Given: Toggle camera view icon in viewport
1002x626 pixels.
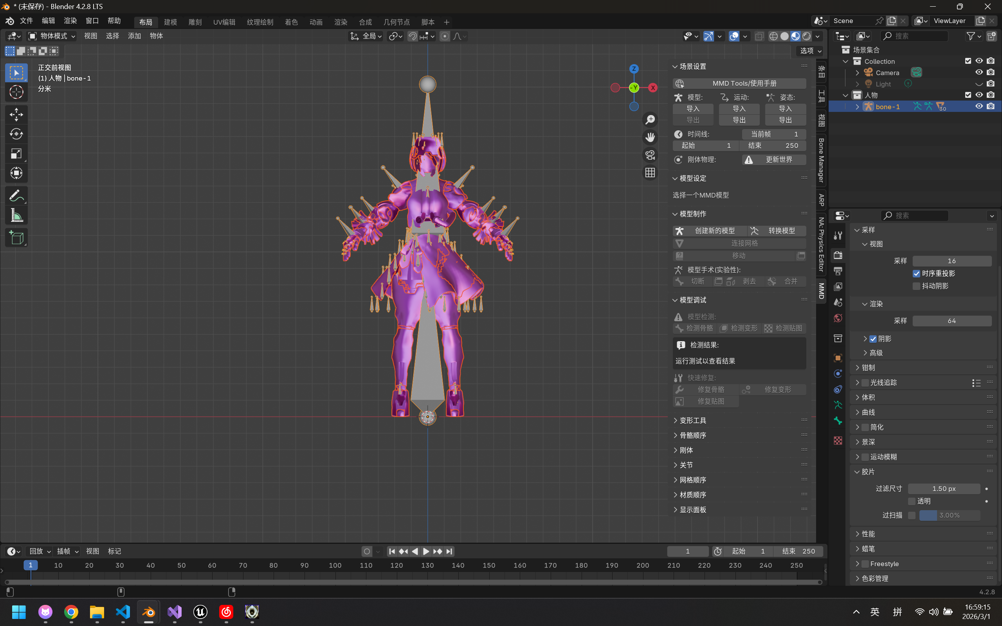Looking at the screenshot, I should (x=650, y=155).
